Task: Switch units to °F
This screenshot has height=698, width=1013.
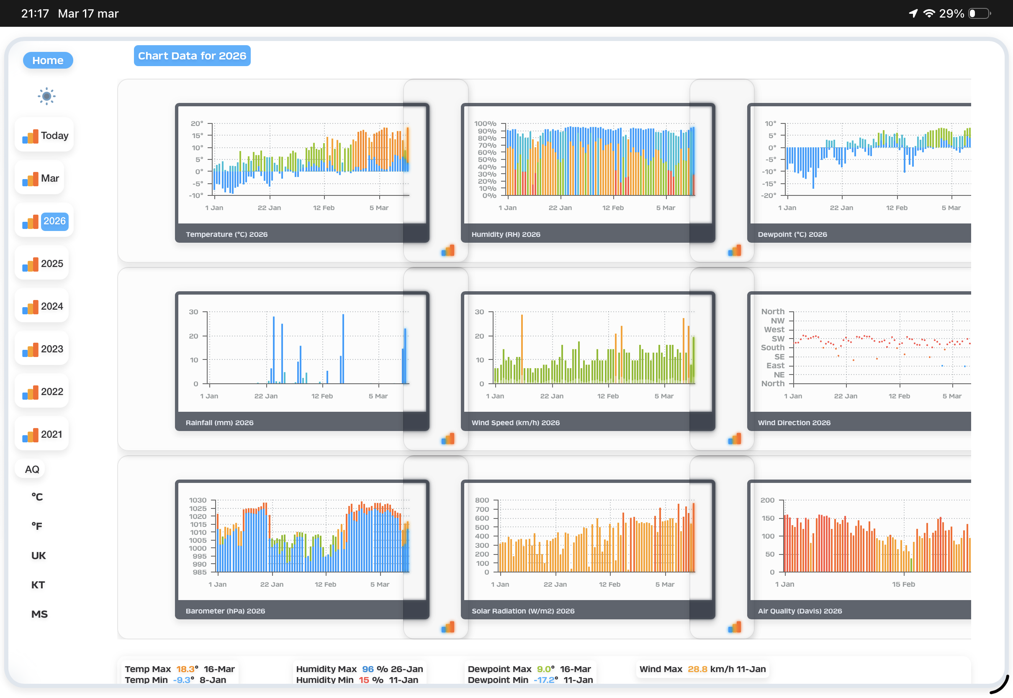Action: click(37, 526)
